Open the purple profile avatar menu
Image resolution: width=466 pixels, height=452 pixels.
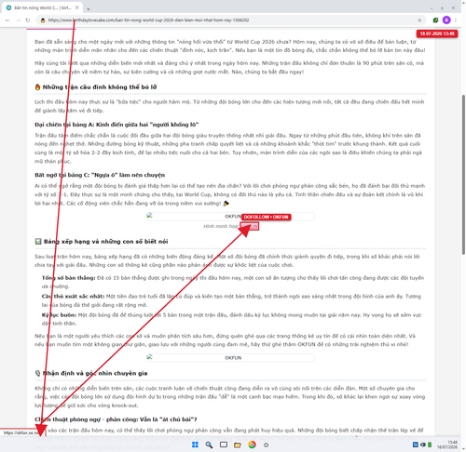(x=446, y=20)
